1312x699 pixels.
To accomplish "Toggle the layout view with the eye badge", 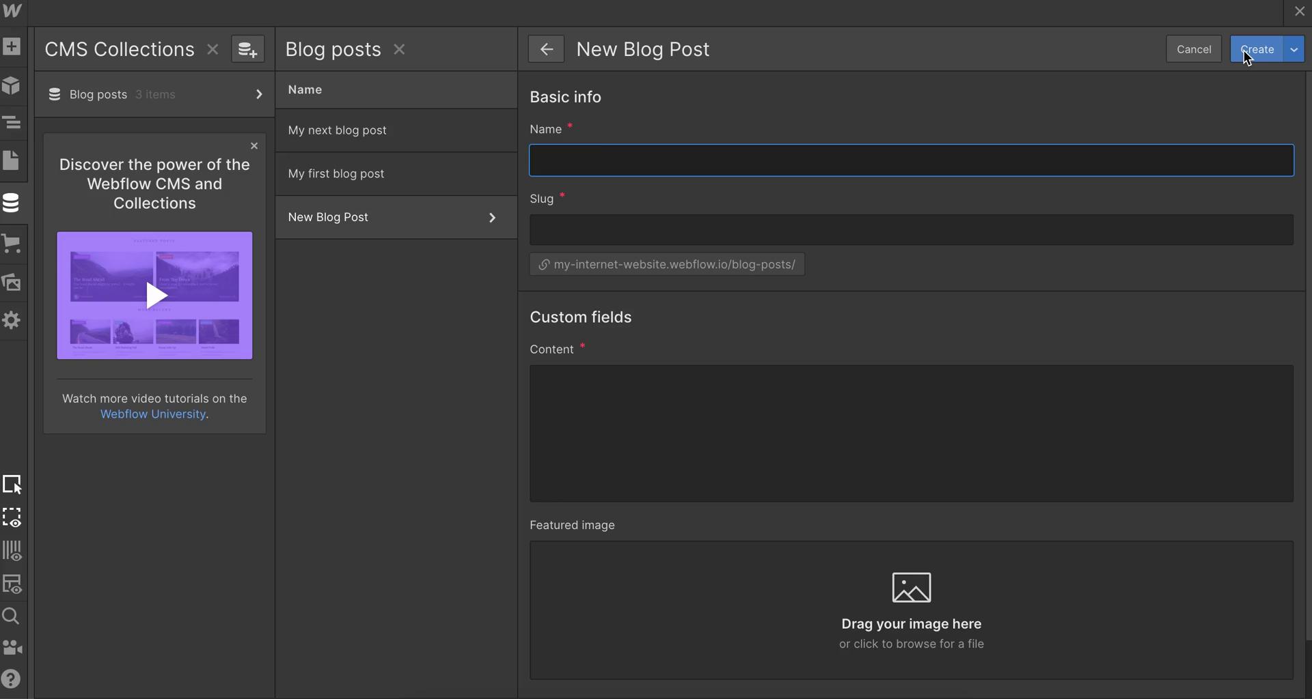I will [x=12, y=584].
